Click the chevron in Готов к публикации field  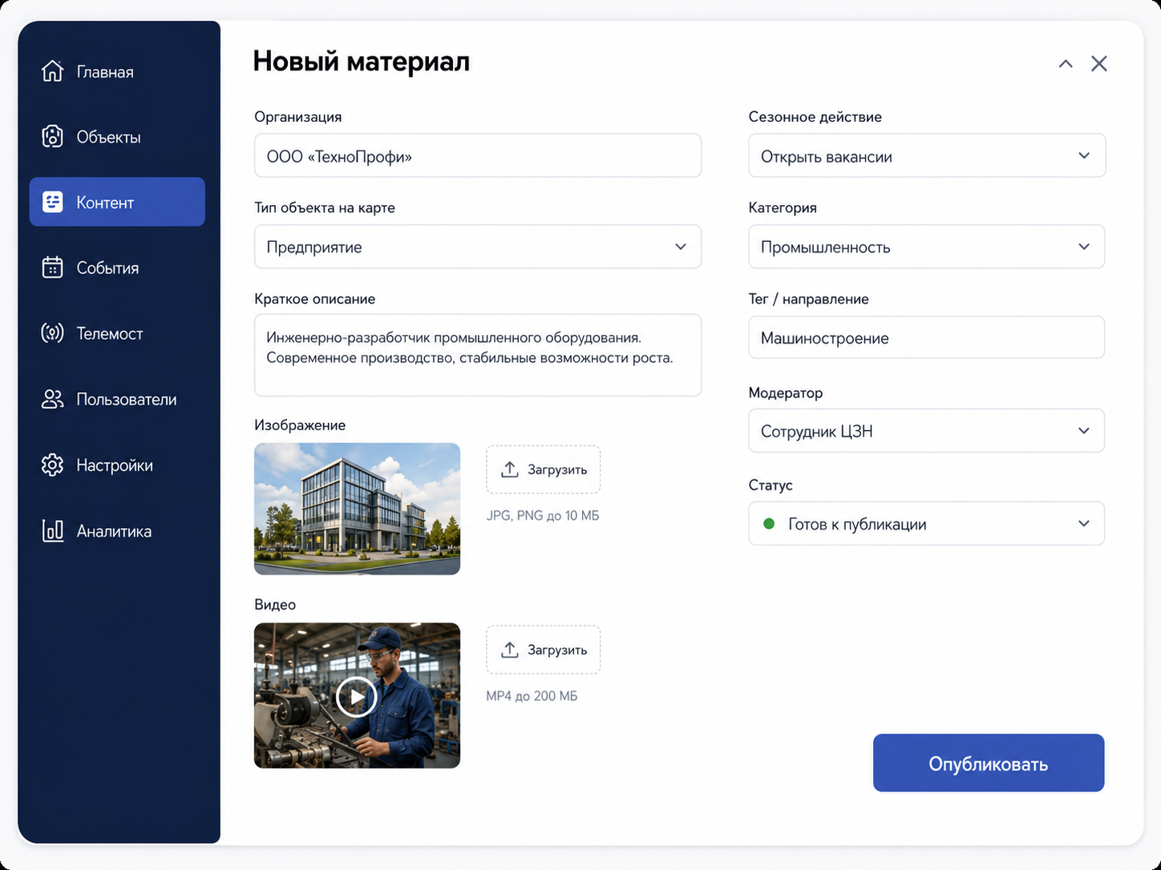click(x=1084, y=524)
